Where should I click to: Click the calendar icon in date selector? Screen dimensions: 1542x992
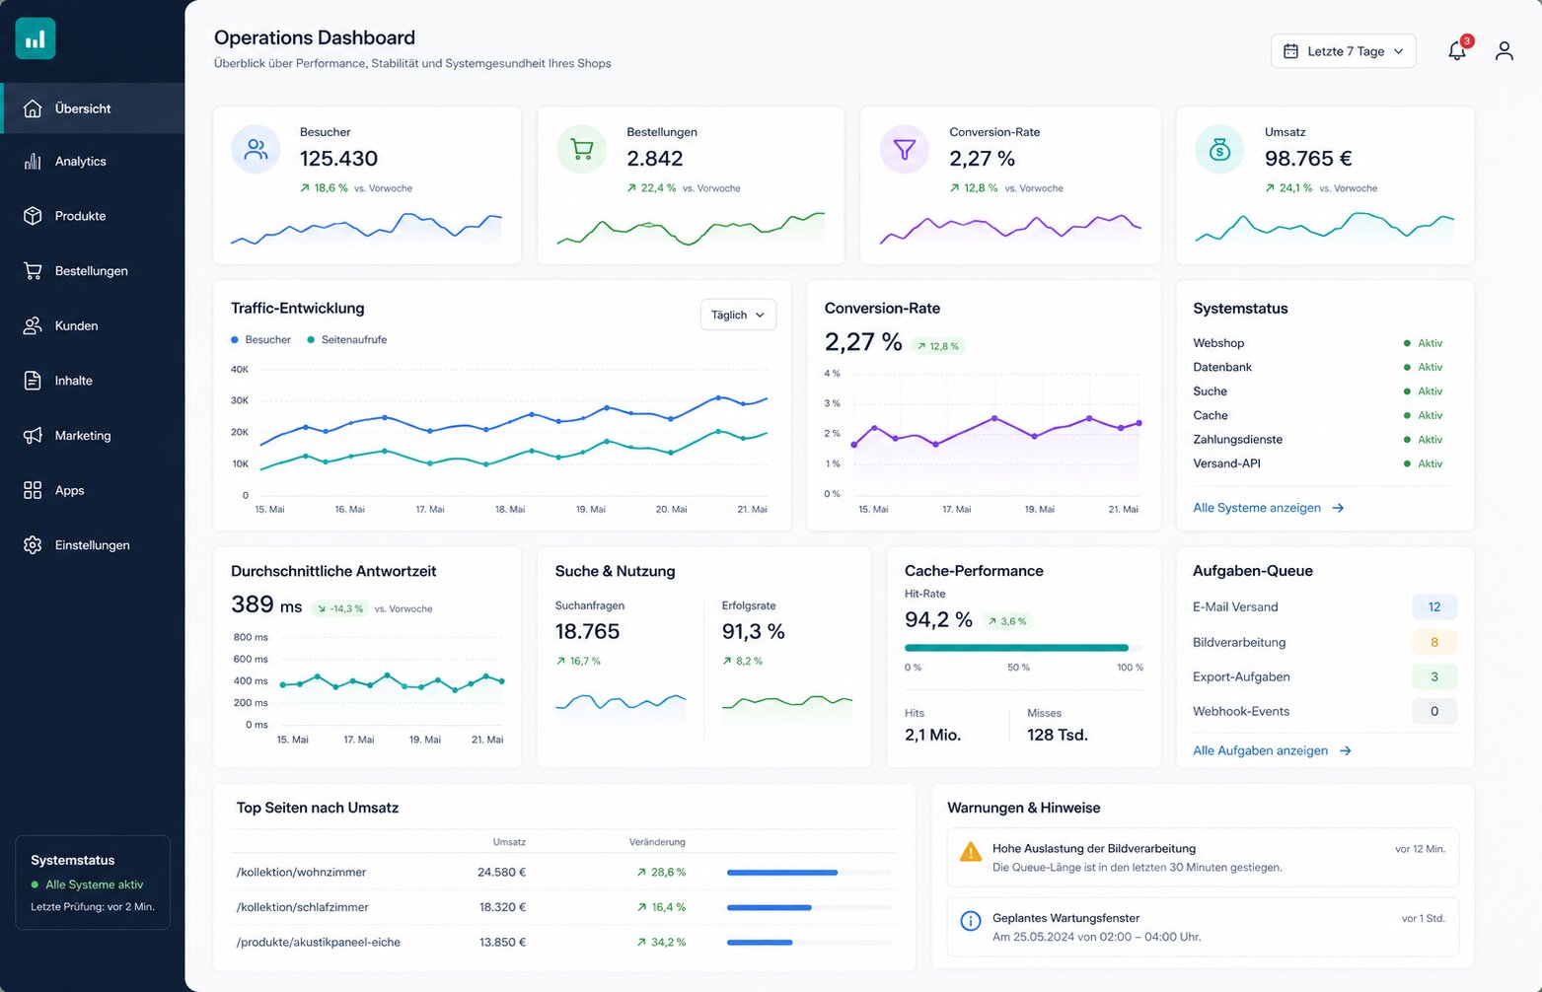[x=1290, y=51]
